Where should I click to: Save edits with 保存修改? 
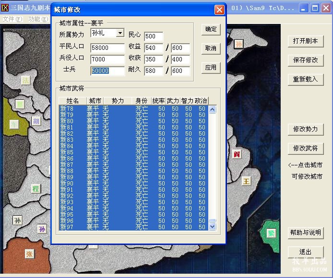coord(306,60)
